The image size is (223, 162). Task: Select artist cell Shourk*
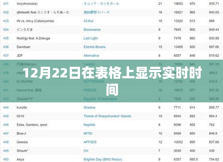(22, 151)
